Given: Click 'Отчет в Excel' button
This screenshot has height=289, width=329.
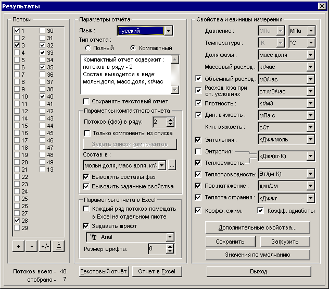Looking at the screenshot, I should pos(157,272).
